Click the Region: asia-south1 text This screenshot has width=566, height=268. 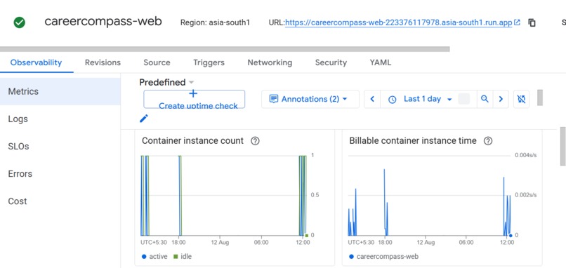215,22
